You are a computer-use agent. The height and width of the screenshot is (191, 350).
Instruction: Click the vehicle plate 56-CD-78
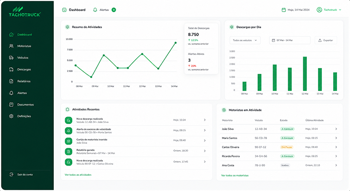coord(261,138)
